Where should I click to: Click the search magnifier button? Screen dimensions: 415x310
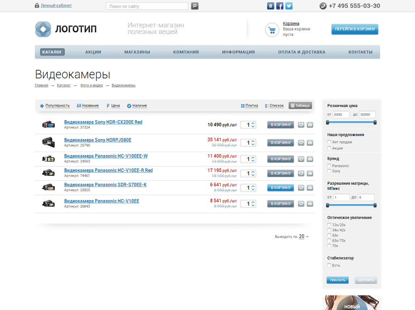pos(195,6)
